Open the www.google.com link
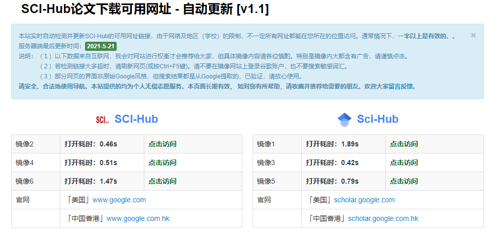This screenshot has width=499, height=237. point(119,200)
